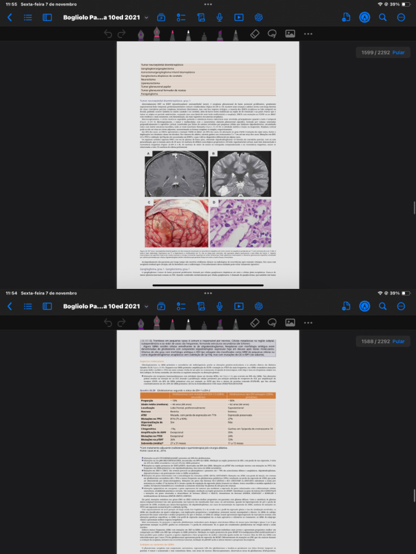This screenshot has width=416, height=554.
Task: Choose the pink-tipped pen in page 1599 view
Action: [172, 35]
